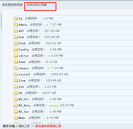Select the Item folder name

(x=22, y=81)
